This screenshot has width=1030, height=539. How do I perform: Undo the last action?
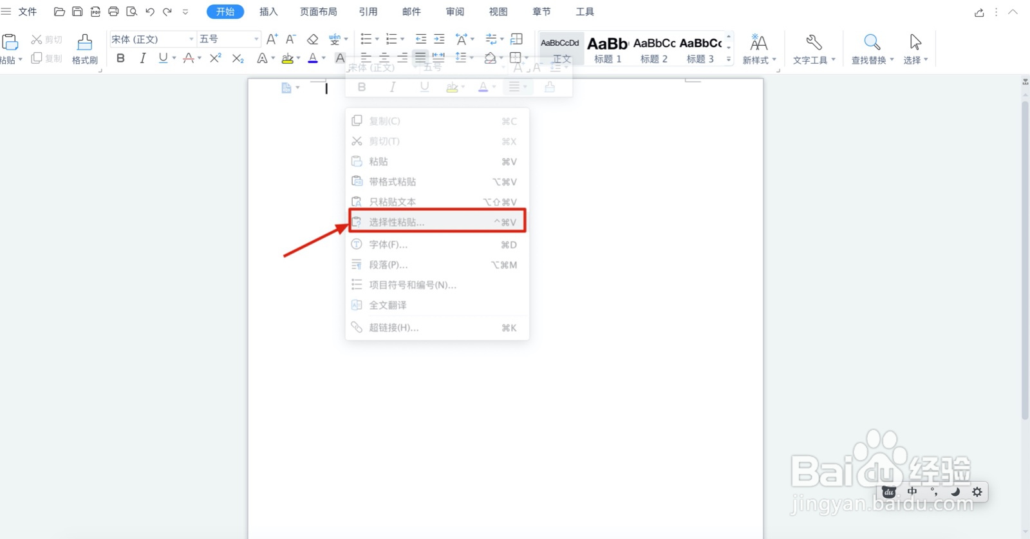coord(150,12)
